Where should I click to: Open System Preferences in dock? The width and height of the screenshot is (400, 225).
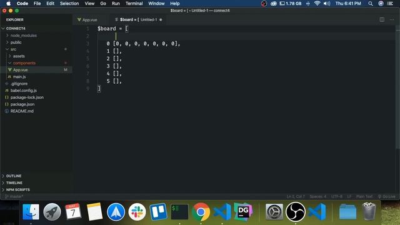pos(274,212)
